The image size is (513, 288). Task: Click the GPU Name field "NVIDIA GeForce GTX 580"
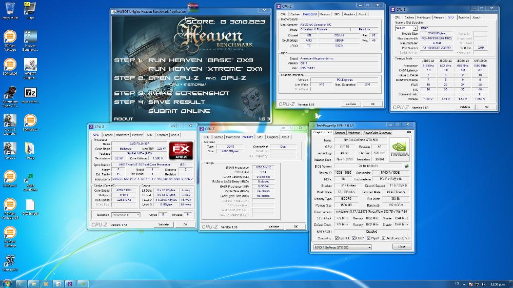[x=361, y=140]
